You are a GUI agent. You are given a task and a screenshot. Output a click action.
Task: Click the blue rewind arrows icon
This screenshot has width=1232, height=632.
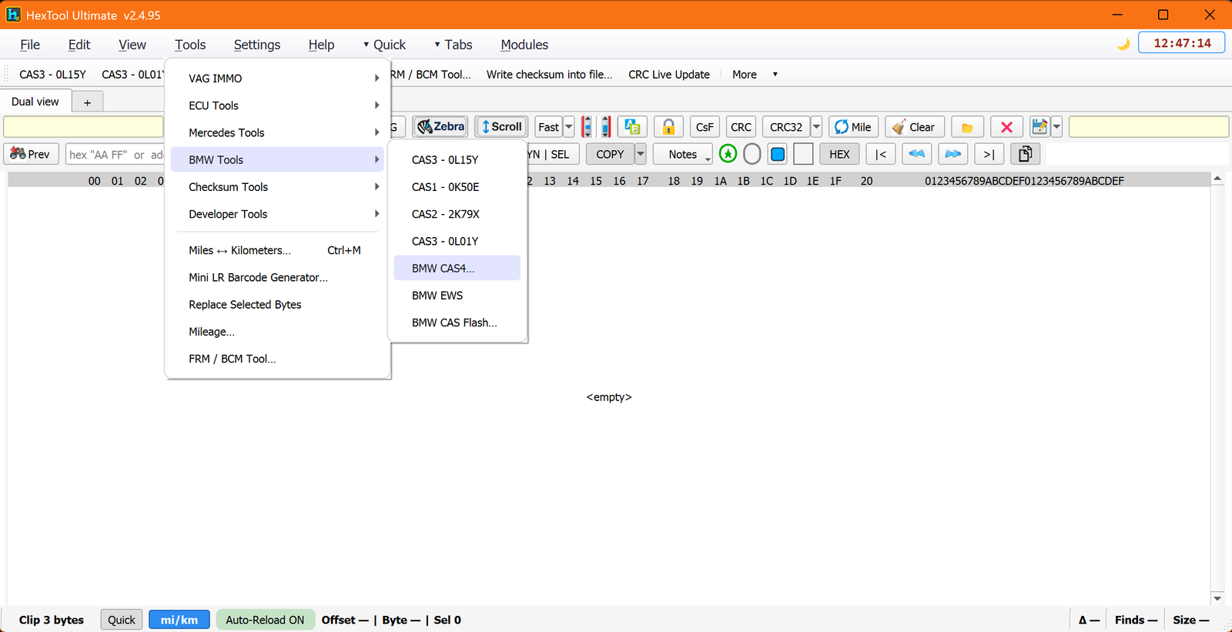[916, 154]
